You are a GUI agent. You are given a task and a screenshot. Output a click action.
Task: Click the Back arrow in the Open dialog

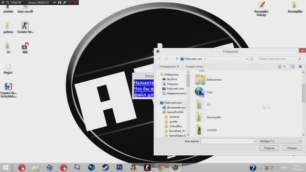click(160, 59)
